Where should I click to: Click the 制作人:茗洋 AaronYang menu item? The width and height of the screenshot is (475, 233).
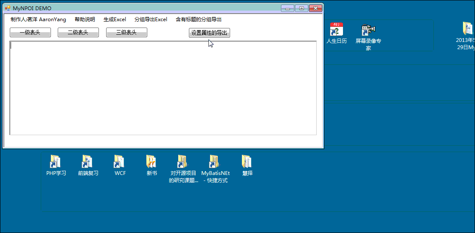click(x=39, y=19)
